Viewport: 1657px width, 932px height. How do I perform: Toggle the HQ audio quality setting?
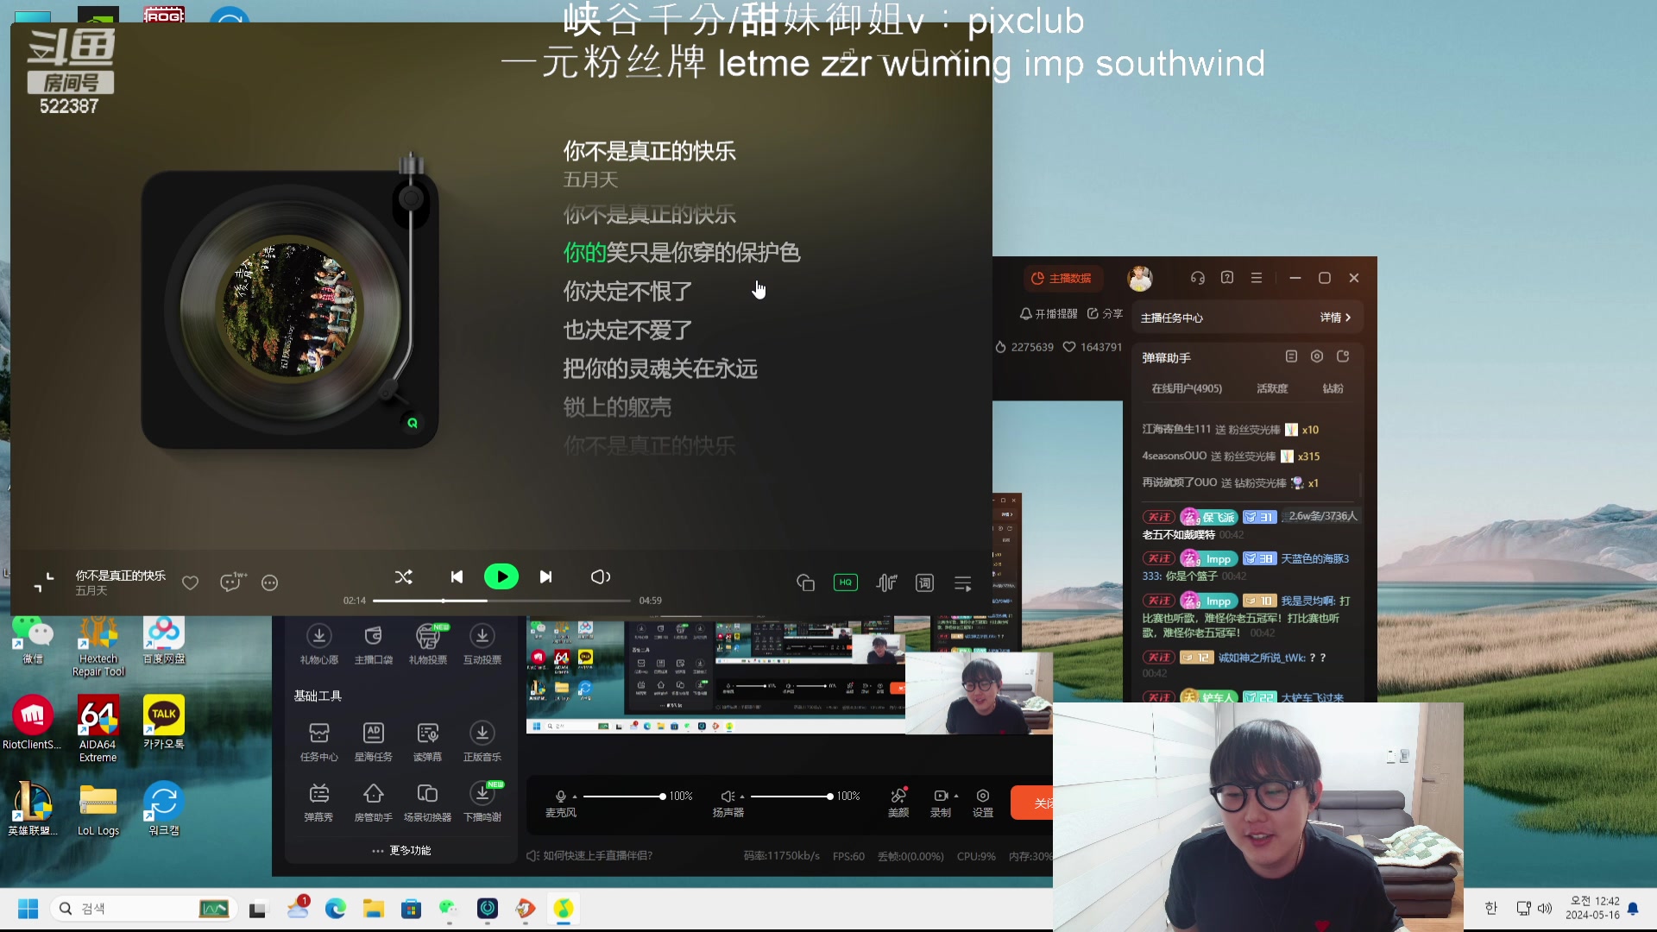click(x=845, y=582)
